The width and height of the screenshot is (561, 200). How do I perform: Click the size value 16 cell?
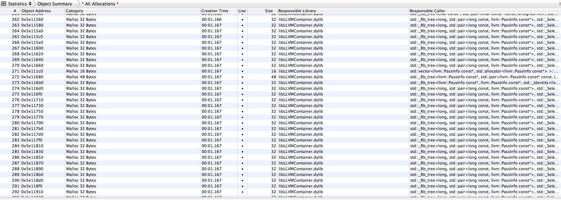tap(262, 71)
